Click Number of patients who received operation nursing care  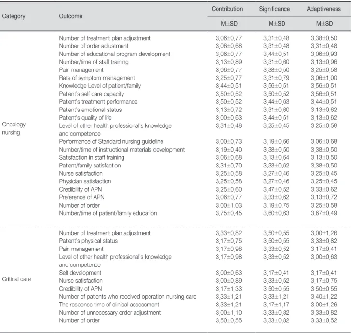tap(128, 297)
